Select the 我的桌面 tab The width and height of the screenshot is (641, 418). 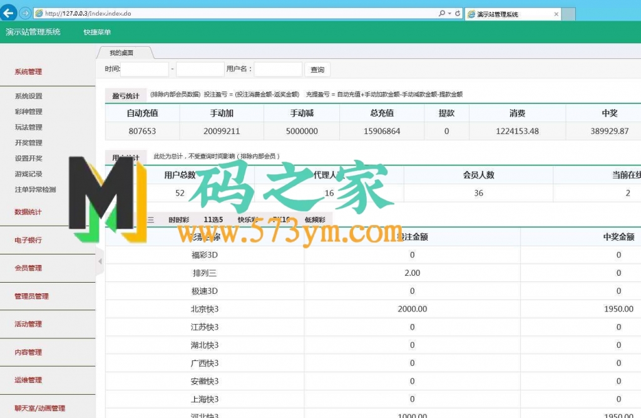(121, 53)
